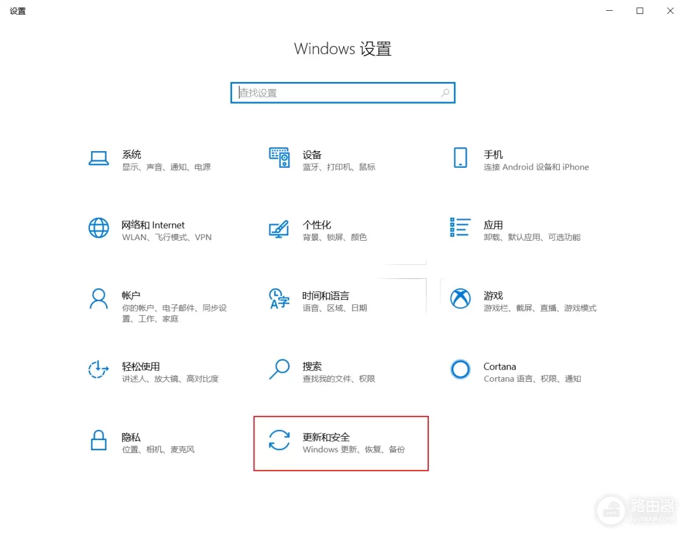Click the Privacy lock icon

[x=98, y=440]
